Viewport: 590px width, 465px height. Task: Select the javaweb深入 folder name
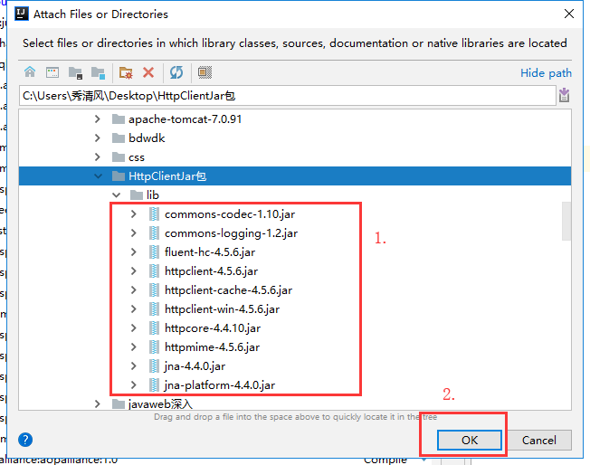[x=160, y=404]
